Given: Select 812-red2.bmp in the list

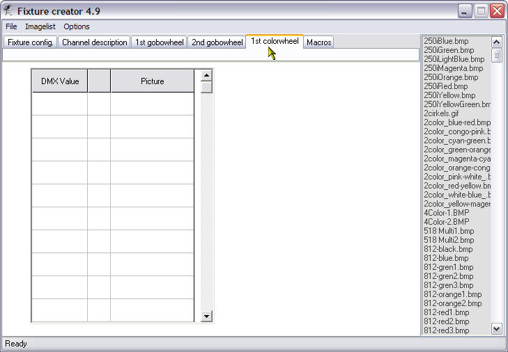Looking at the screenshot, I should click(x=446, y=321).
